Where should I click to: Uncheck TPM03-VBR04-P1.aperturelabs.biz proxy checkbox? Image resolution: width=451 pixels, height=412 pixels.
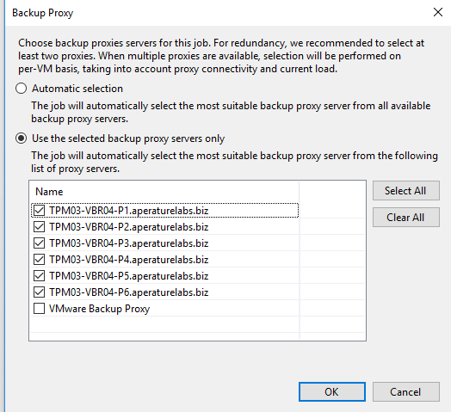[39, 211]
